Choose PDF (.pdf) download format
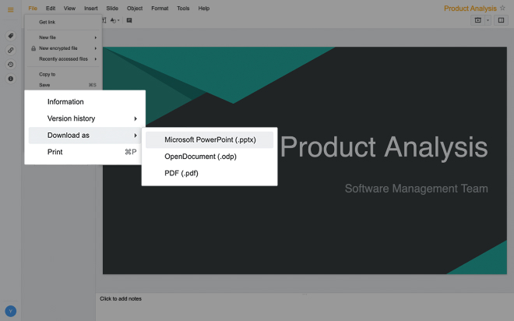514x321 pixels. [181, 173]
